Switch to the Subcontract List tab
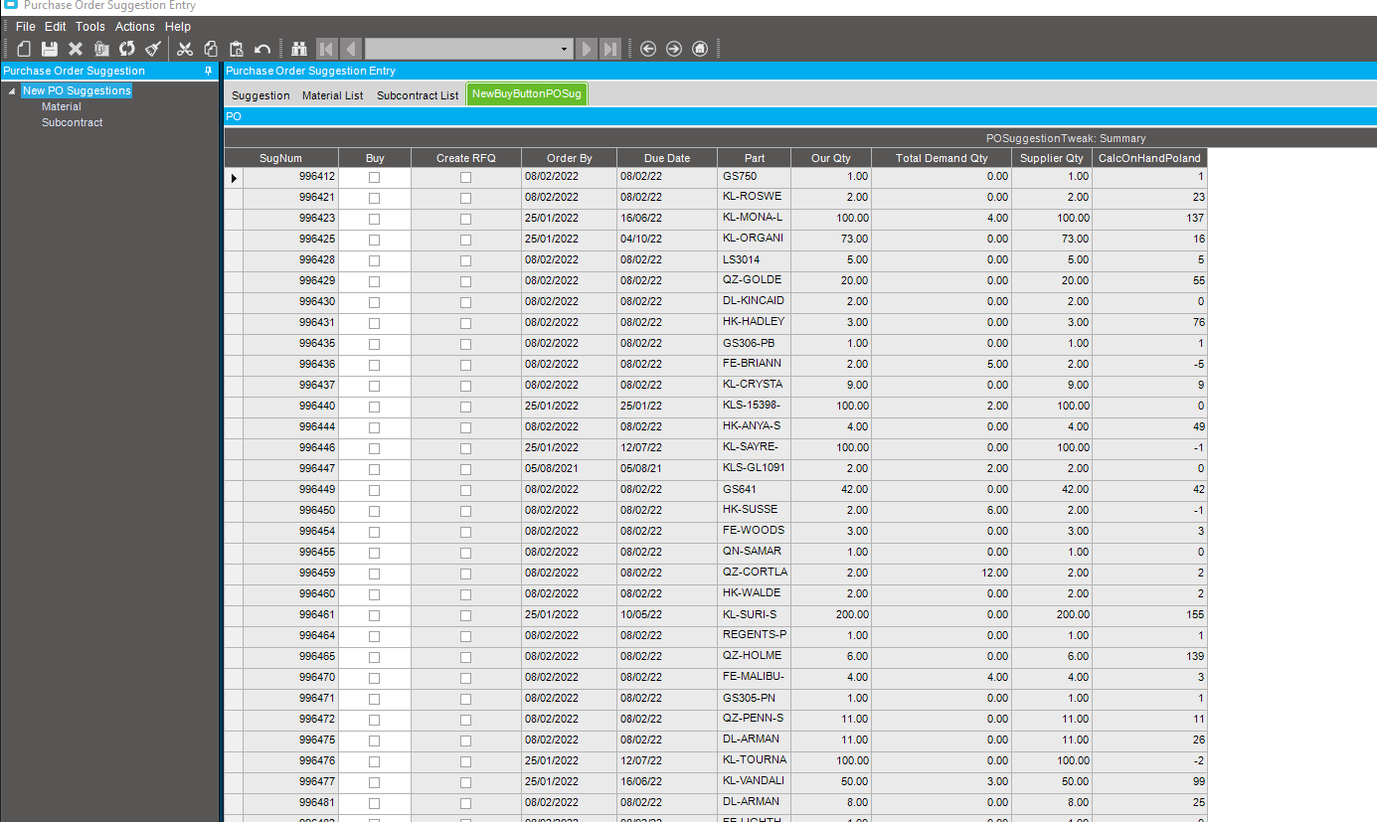Viewport: 1377px width, 822px height. [418, 95]
